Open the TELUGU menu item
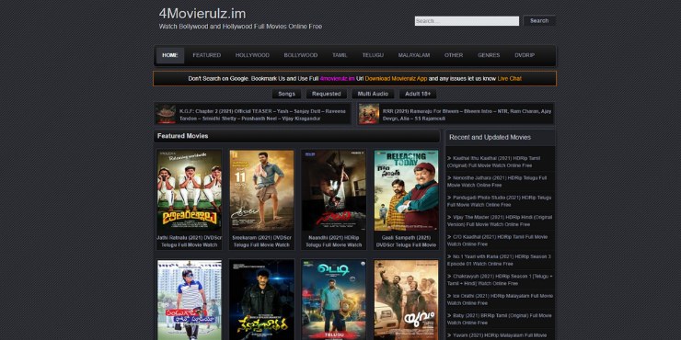 click(x=373, y=55)
